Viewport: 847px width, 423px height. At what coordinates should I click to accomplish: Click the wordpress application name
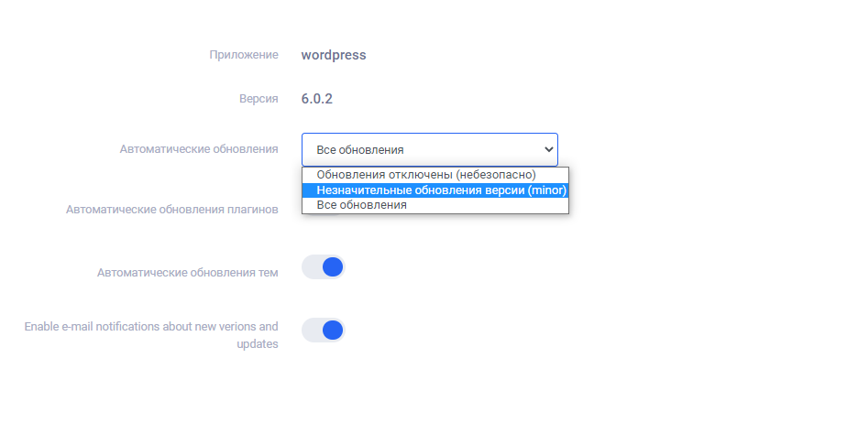(334, 55)
